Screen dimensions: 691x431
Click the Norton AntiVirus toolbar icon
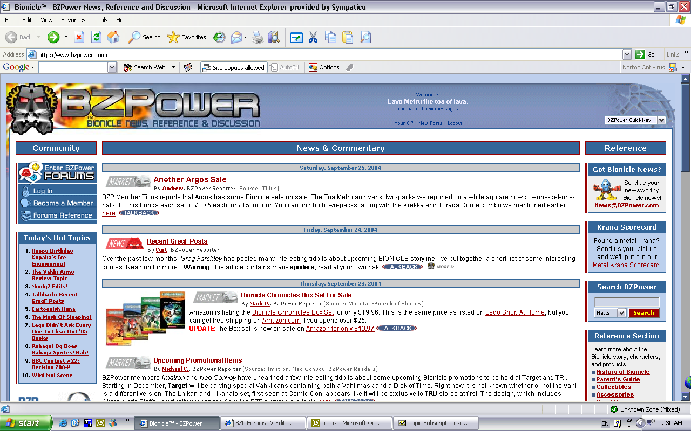(x=673, y=67)
